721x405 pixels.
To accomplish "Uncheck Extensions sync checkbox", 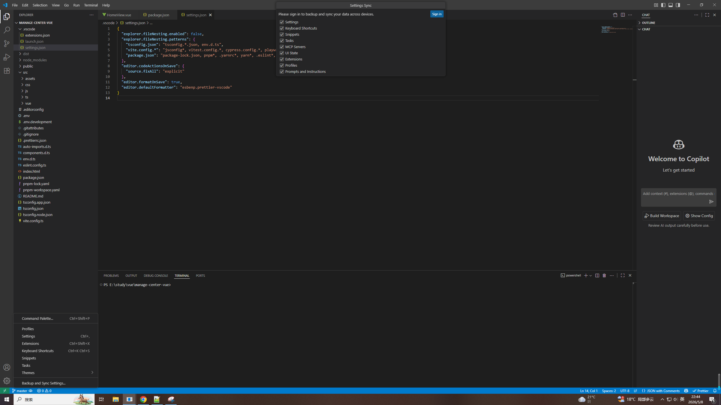I will [x=282, y=59].
